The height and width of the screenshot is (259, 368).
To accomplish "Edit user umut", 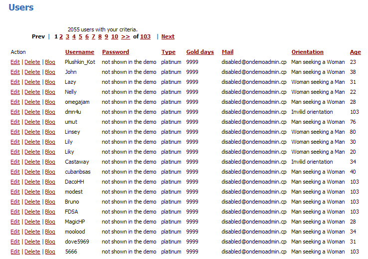I will [15, 122].
